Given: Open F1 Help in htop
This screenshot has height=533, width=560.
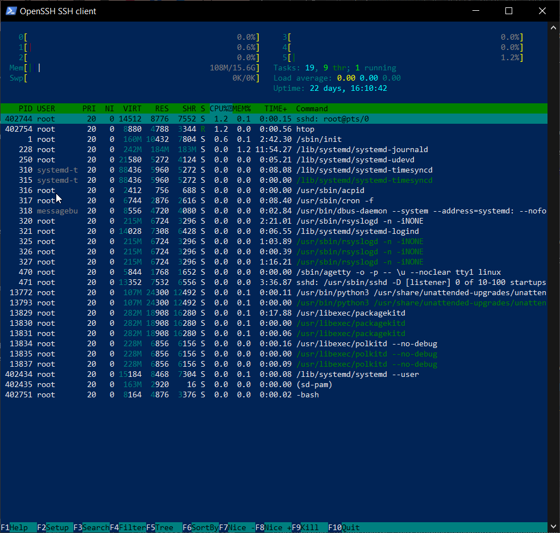Looking at the screenshot, I should 19,527.
